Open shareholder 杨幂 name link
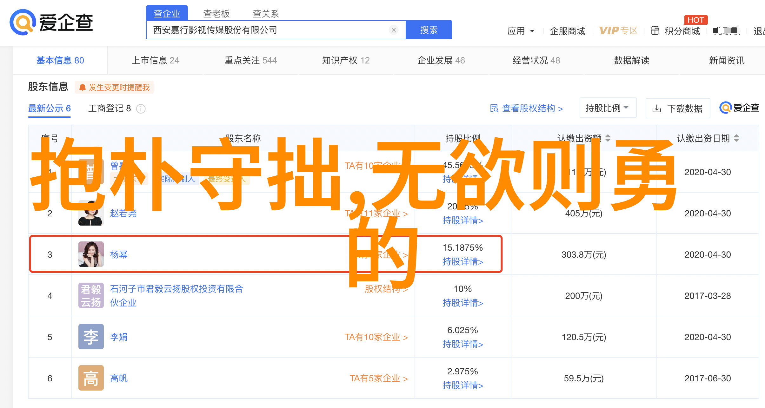765x408 pixels. (x=119, y=254)
